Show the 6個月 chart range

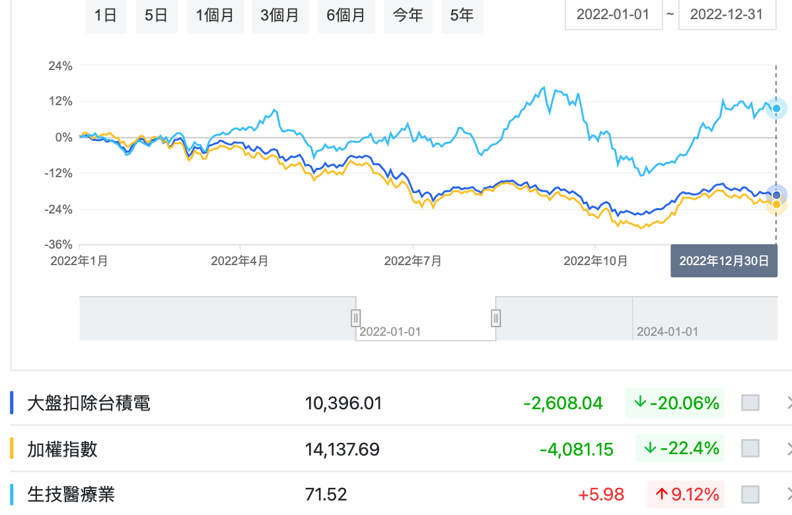[x=346, y=15]
